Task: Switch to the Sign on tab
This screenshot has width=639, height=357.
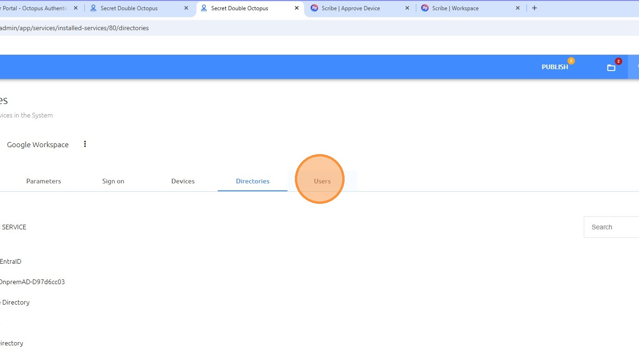Action: (113, 181)
